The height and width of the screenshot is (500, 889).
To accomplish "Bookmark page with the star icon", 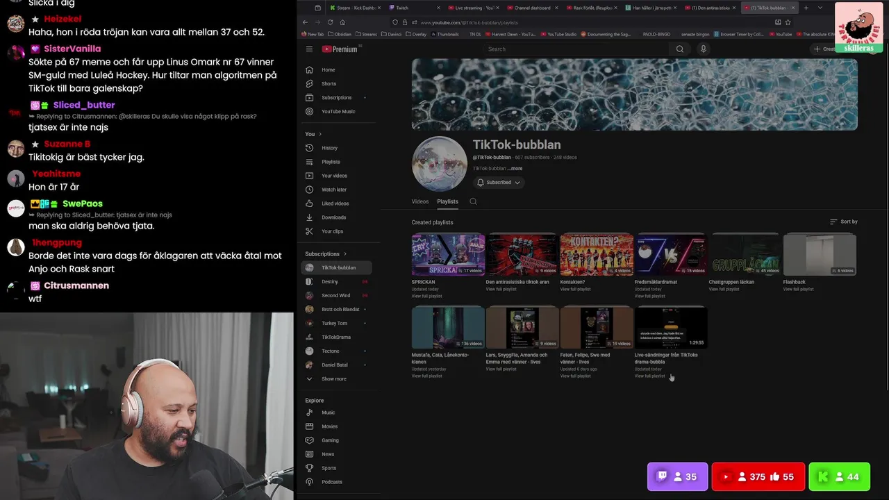I will (x=788, y=22).
